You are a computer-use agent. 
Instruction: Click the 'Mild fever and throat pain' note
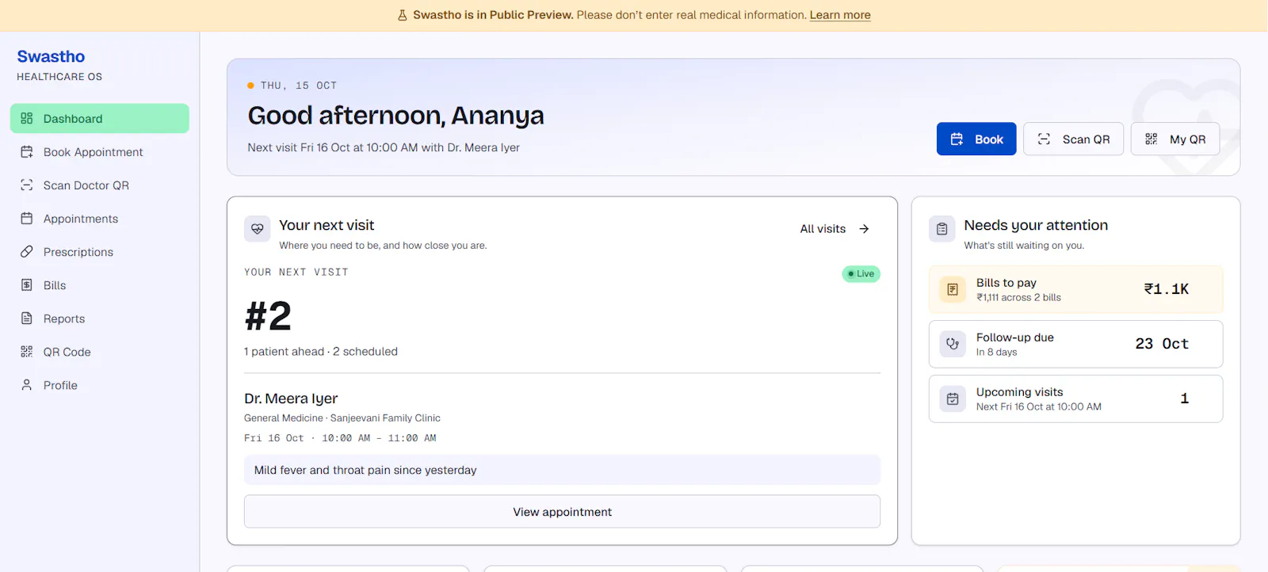coord(563,470)
